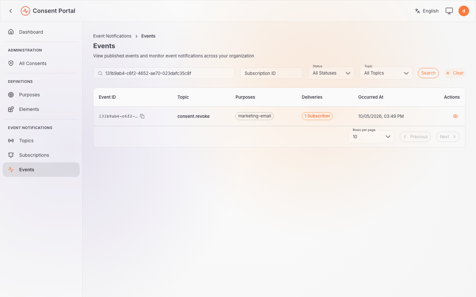View event details via eye icon
476x297 pixels.
[x=456, y=116]
